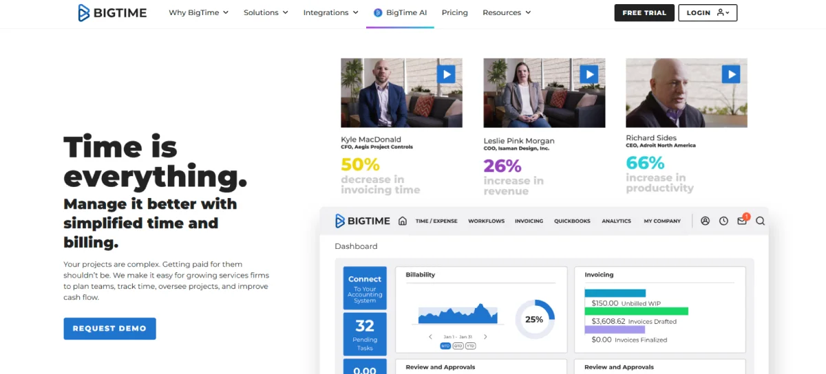Click the FREE TRIAL button

click(644, 13)
